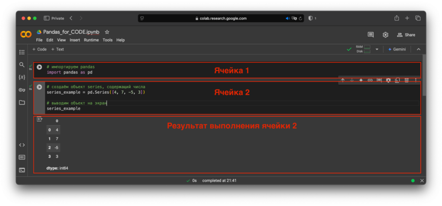View RAM and Disk resource usage

coord(363,49)
